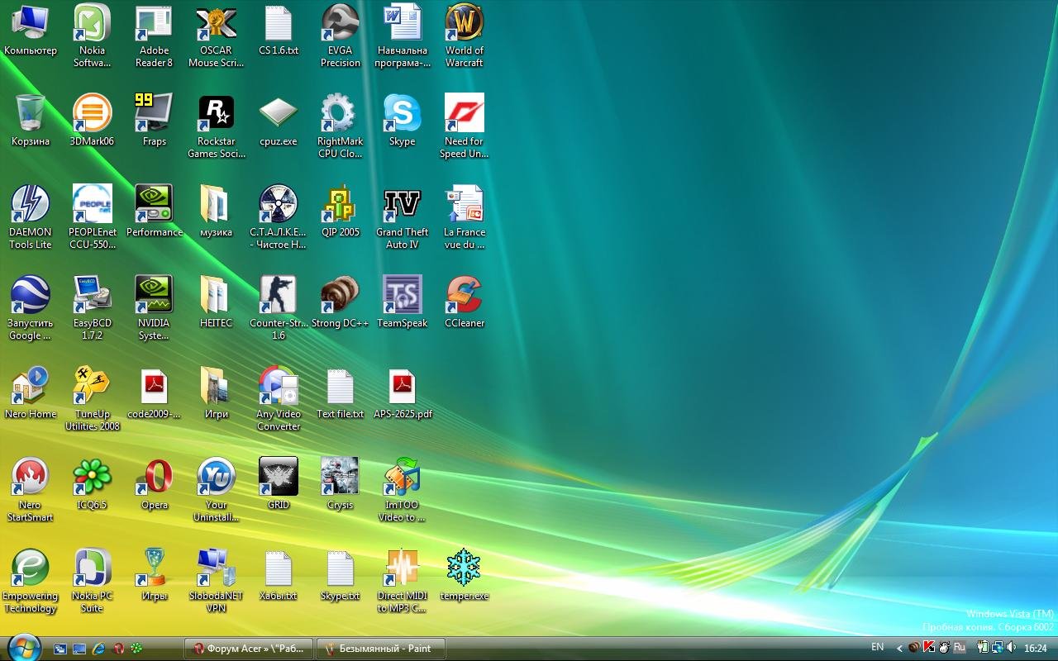Open the Компьютер desktop icon
This screenshot has width=1058, height=661.
pos(31,22)
